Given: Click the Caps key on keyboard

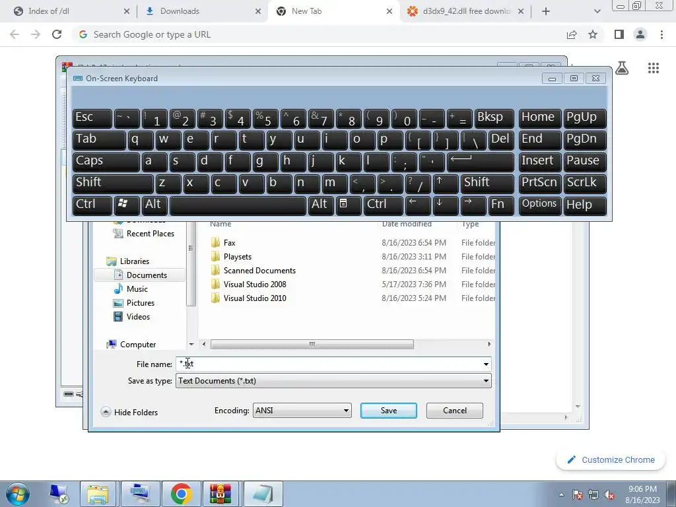Looking at the screenshot, I should [x=106, y=161].
